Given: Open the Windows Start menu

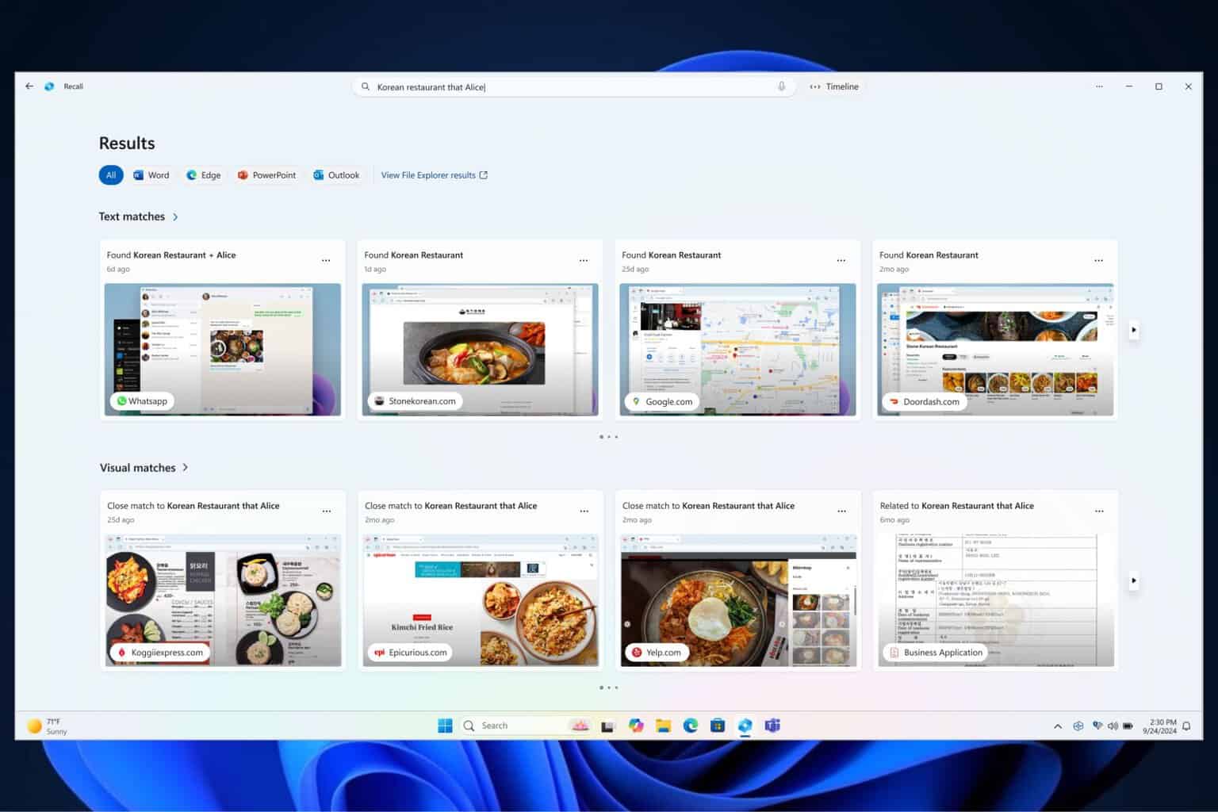Looking at the screenshot, I should (446, 726).
